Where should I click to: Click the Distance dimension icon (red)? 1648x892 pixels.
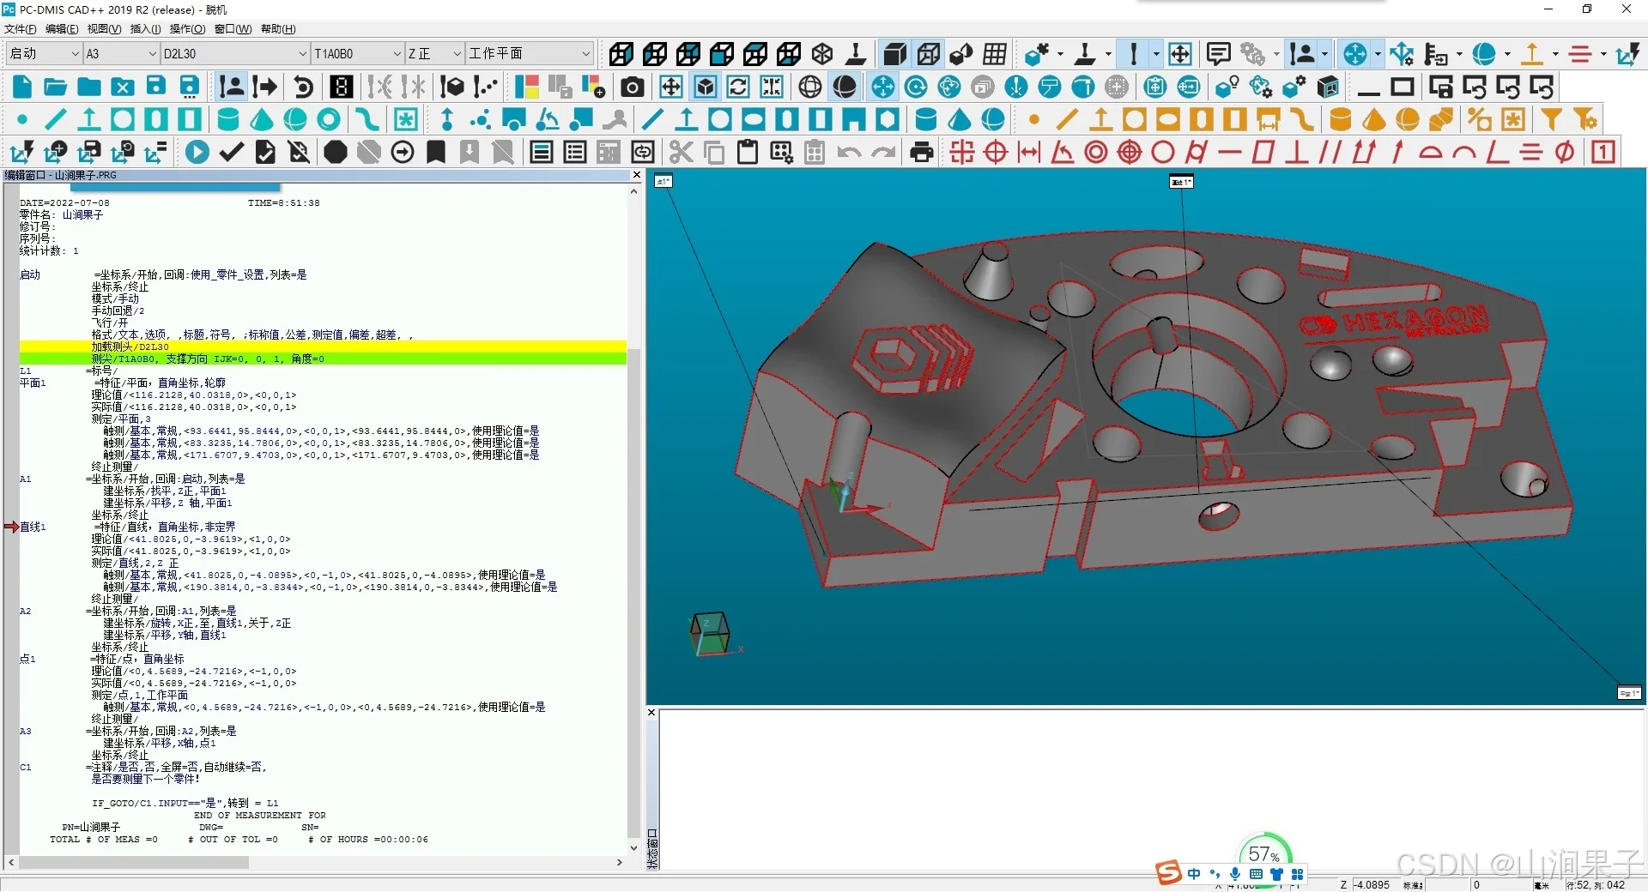point(1028,153)
